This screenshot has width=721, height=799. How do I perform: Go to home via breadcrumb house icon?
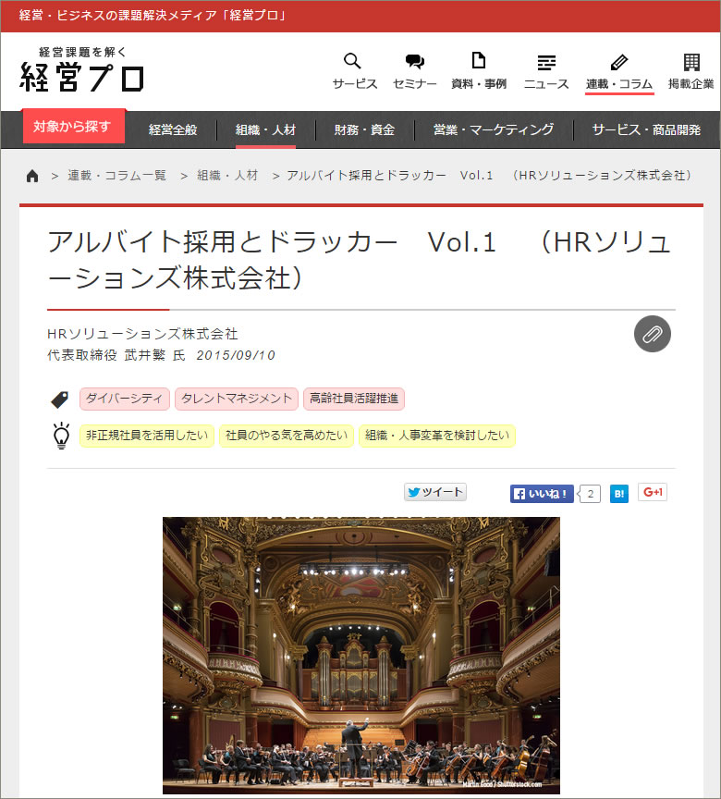[32, 176]
